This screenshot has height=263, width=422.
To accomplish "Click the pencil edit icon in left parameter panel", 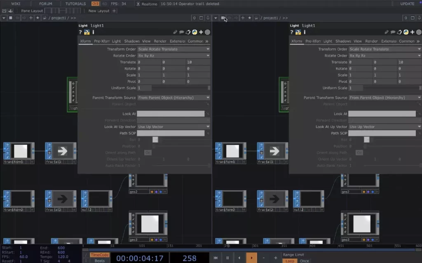I will click(175, 32).
